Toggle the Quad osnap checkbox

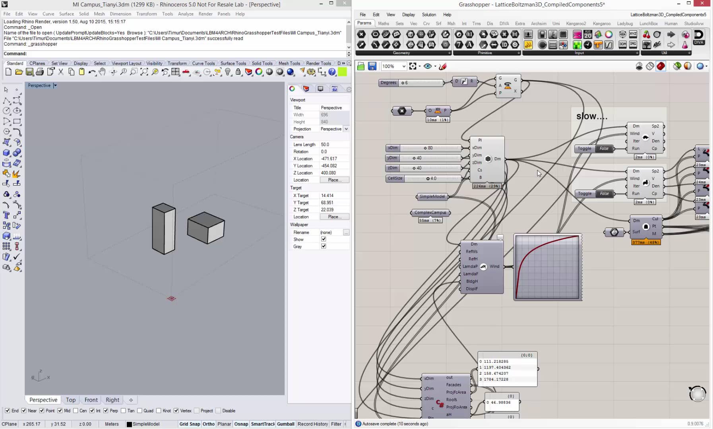coord(139,411)
